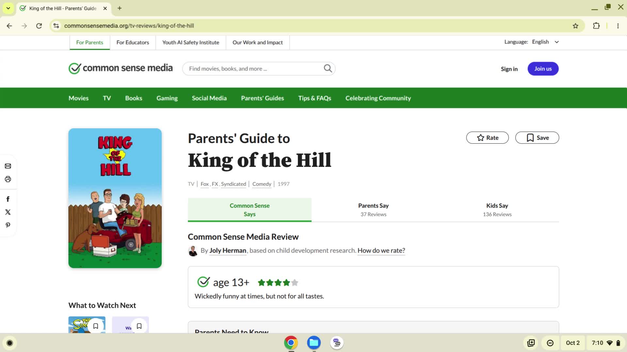
Task: Click the Rate button
Action: (487, 138)
